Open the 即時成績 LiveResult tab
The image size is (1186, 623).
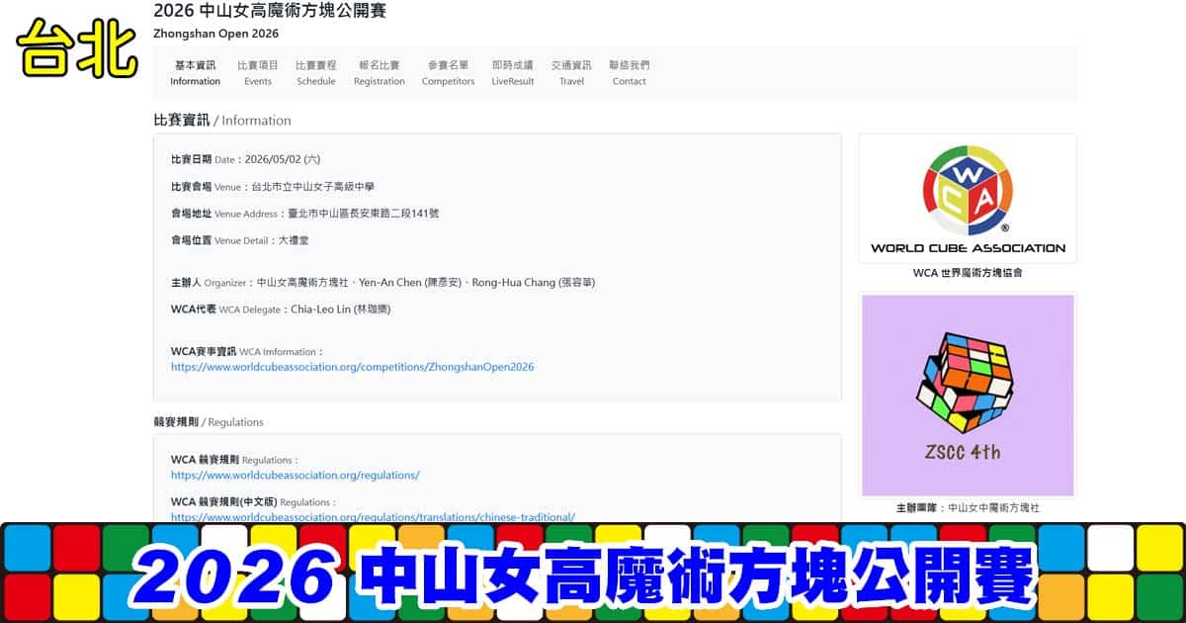512,73
